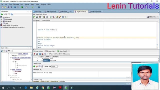
Task: Expand the DBExample connection node
Action: 1,21
